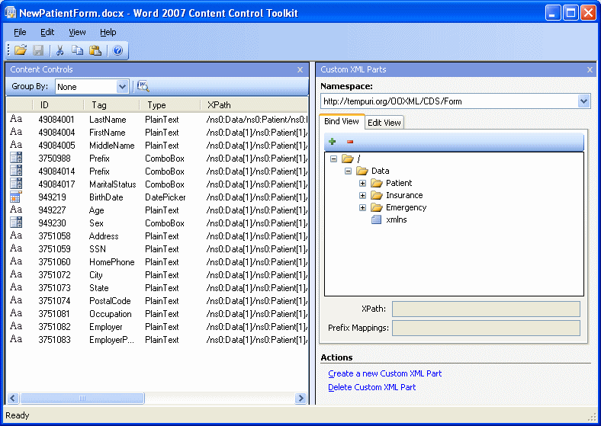Click the Emergency folder icon in tree
This screenshot has height=426, width=601.
point(377,207)
